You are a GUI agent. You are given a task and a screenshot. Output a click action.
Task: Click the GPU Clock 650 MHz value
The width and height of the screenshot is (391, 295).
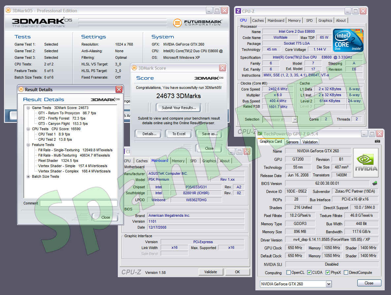(295, 248)
